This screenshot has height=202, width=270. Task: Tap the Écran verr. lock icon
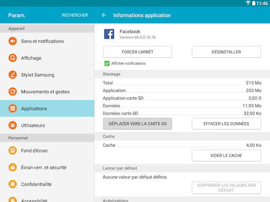pyautogui.click(x=13, y=167)
